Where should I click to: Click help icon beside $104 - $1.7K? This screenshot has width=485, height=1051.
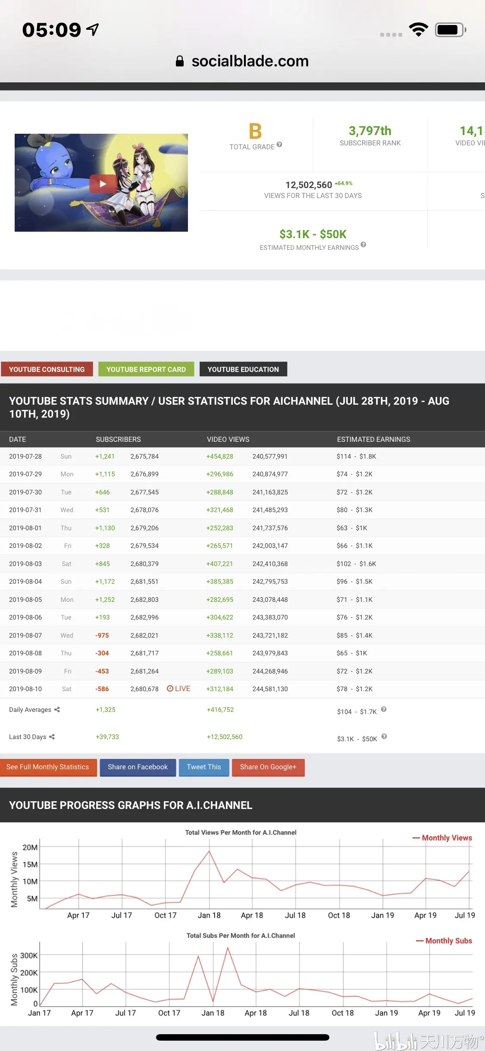pos(384,709)
